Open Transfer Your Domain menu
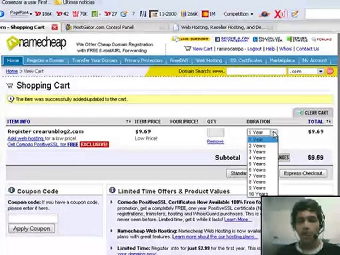This screenshot has height=255, width=340. coord(95,61)
